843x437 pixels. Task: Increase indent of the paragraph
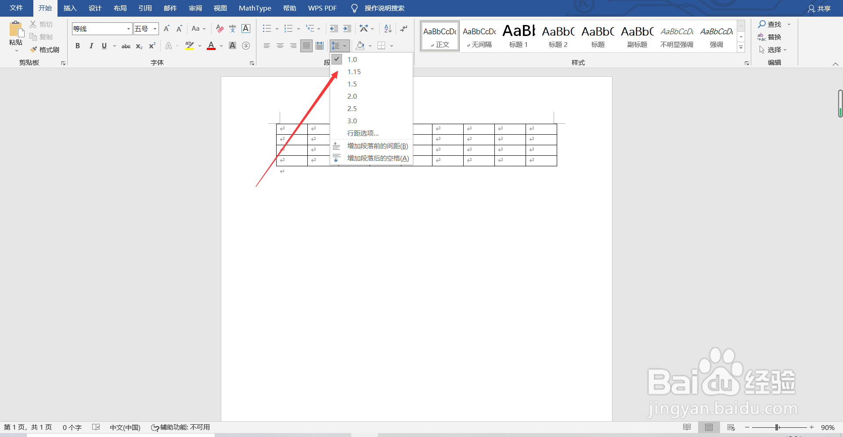click(x=347, y=29)
